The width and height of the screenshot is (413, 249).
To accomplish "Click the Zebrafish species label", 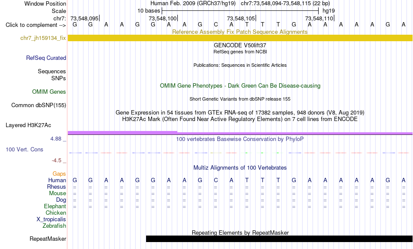I will click(54, 226).
